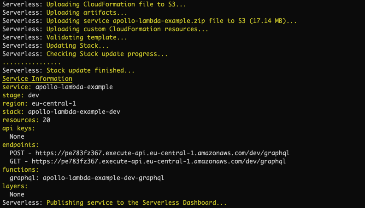Click the Uploading custom CloudFormation resources line
This screenshot has height=208, width=365.
(x=127, y=29)
